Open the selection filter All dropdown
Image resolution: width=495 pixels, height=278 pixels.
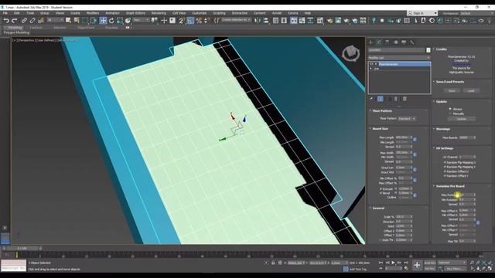pyautogui.click(x=55, y=20)
